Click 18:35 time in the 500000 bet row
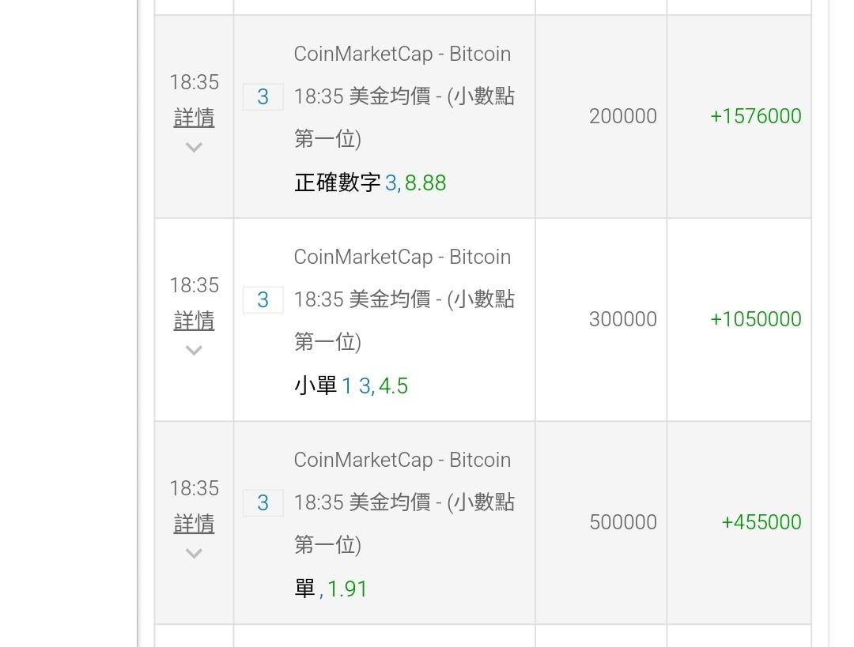Image resolution: width=854 pixels, height=647 pixels. coord(194,488)
